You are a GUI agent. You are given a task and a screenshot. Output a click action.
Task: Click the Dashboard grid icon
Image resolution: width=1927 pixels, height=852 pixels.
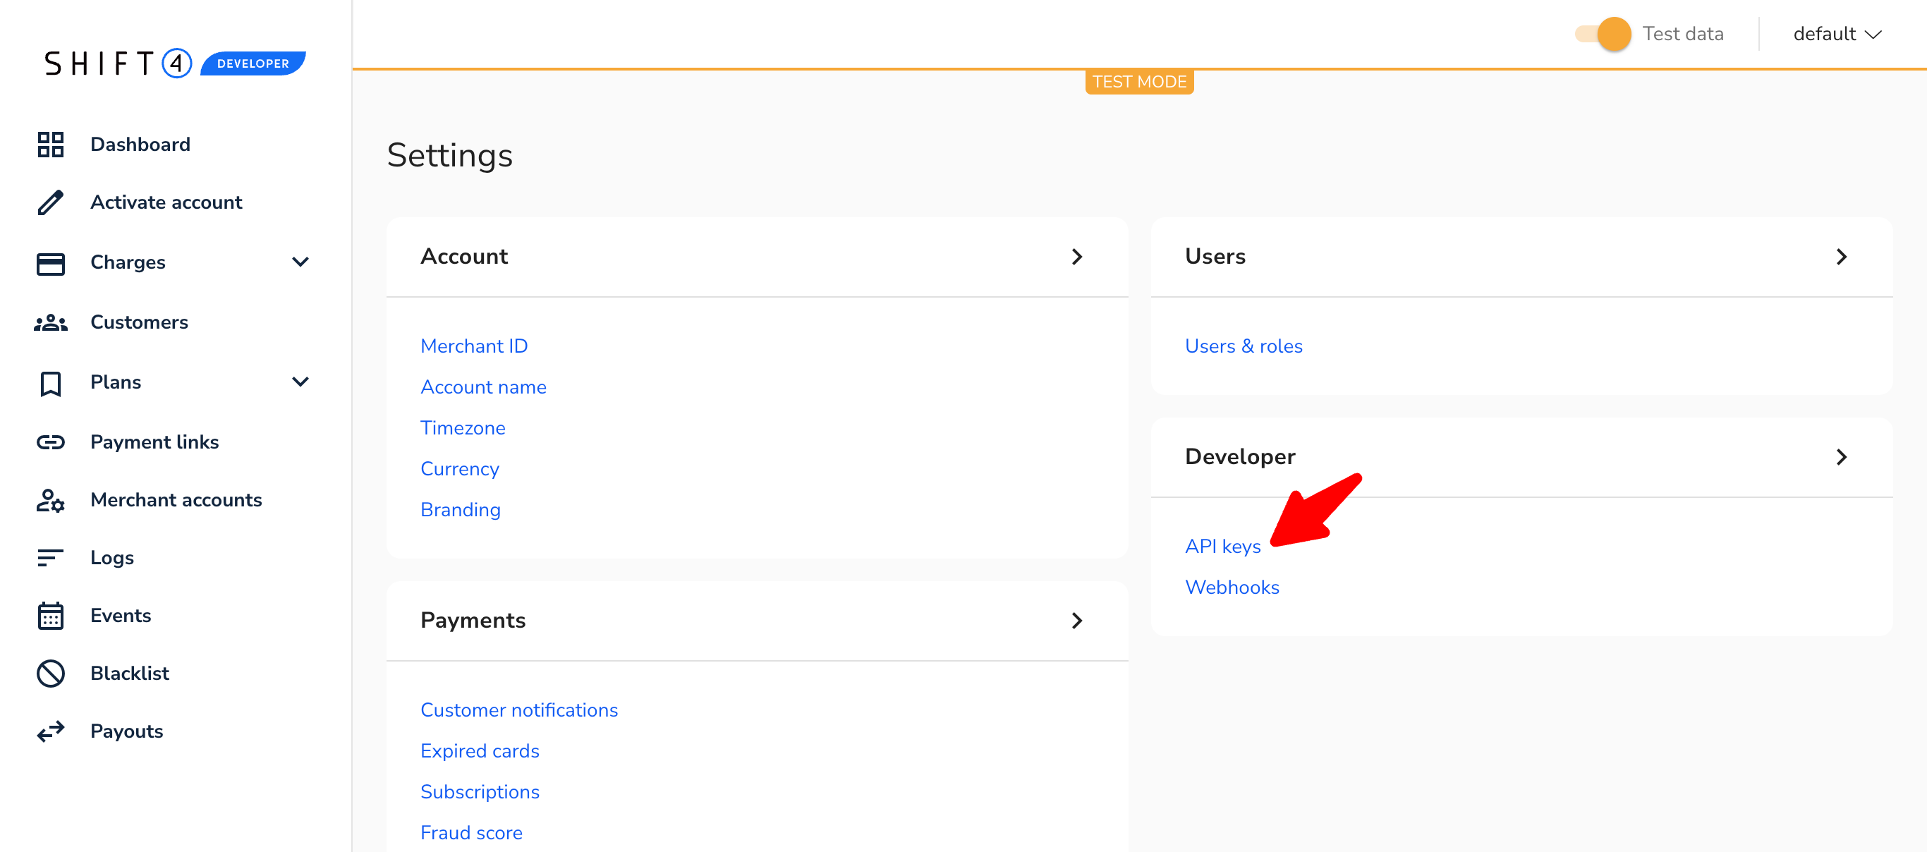tap(50, 145)
